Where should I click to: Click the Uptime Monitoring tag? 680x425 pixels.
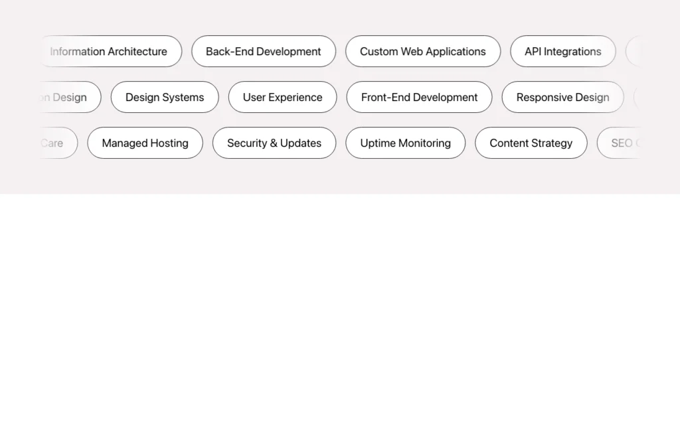point(405,143)
